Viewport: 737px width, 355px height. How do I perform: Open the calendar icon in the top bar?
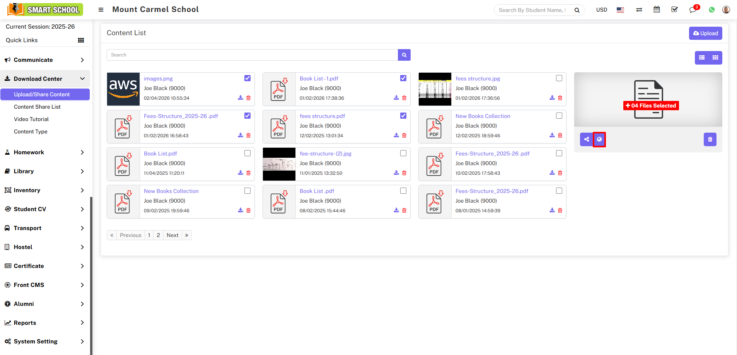pos(657,10)
